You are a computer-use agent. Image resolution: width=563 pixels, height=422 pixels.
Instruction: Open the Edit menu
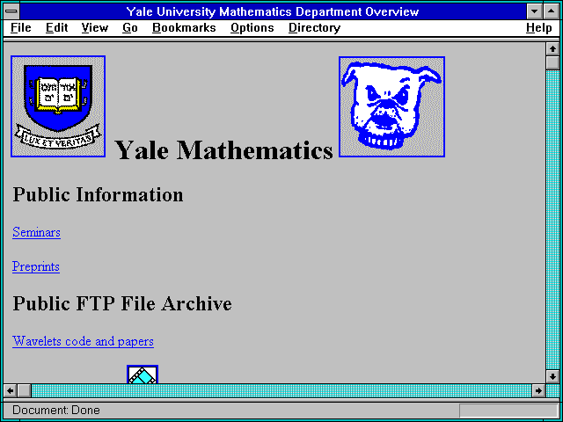pos(56,28)
